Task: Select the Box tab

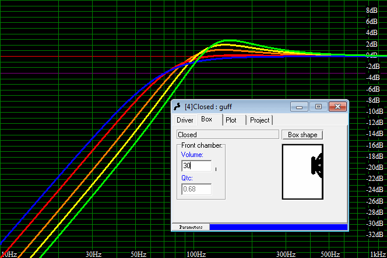Action: pos(207,119)
